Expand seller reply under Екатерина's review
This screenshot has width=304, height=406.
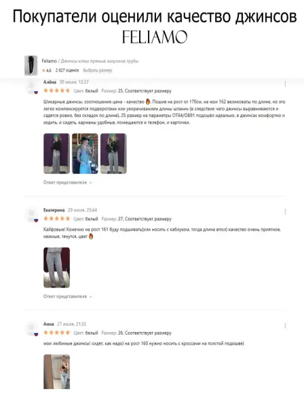pyautogui.click(x=67, y=297)
